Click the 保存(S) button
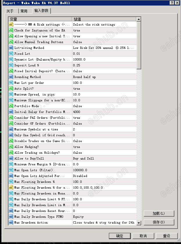The height and width of the screenshot is (244, 181). (x=159, y=222)
